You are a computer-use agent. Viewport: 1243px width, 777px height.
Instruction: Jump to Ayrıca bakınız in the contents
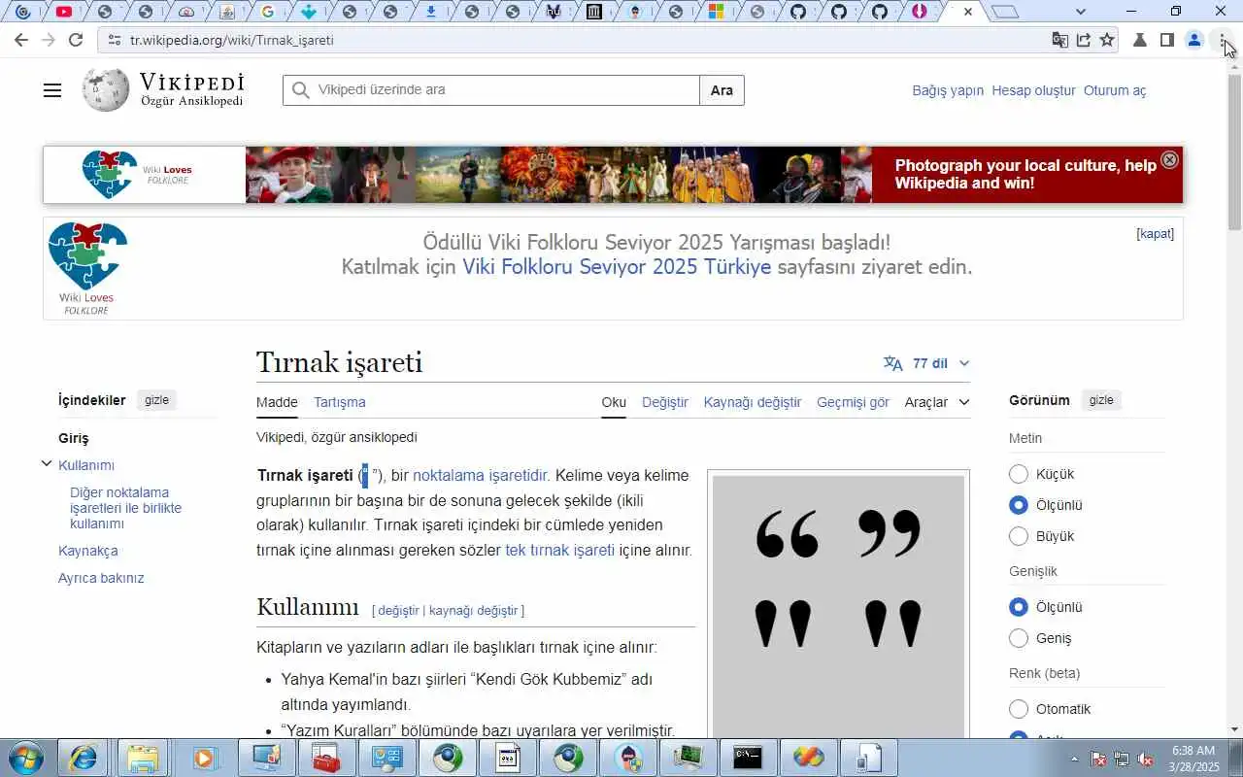pos(101,578)
